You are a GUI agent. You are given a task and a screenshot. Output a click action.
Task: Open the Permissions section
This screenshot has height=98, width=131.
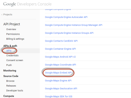(x=13, y=34)
